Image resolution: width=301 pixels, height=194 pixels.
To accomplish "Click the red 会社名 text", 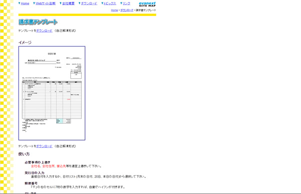I will [36, 166].
